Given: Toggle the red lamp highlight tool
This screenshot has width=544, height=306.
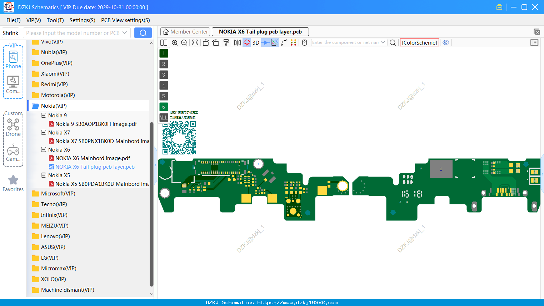Looking at the screenshot, I should point(247,42).
